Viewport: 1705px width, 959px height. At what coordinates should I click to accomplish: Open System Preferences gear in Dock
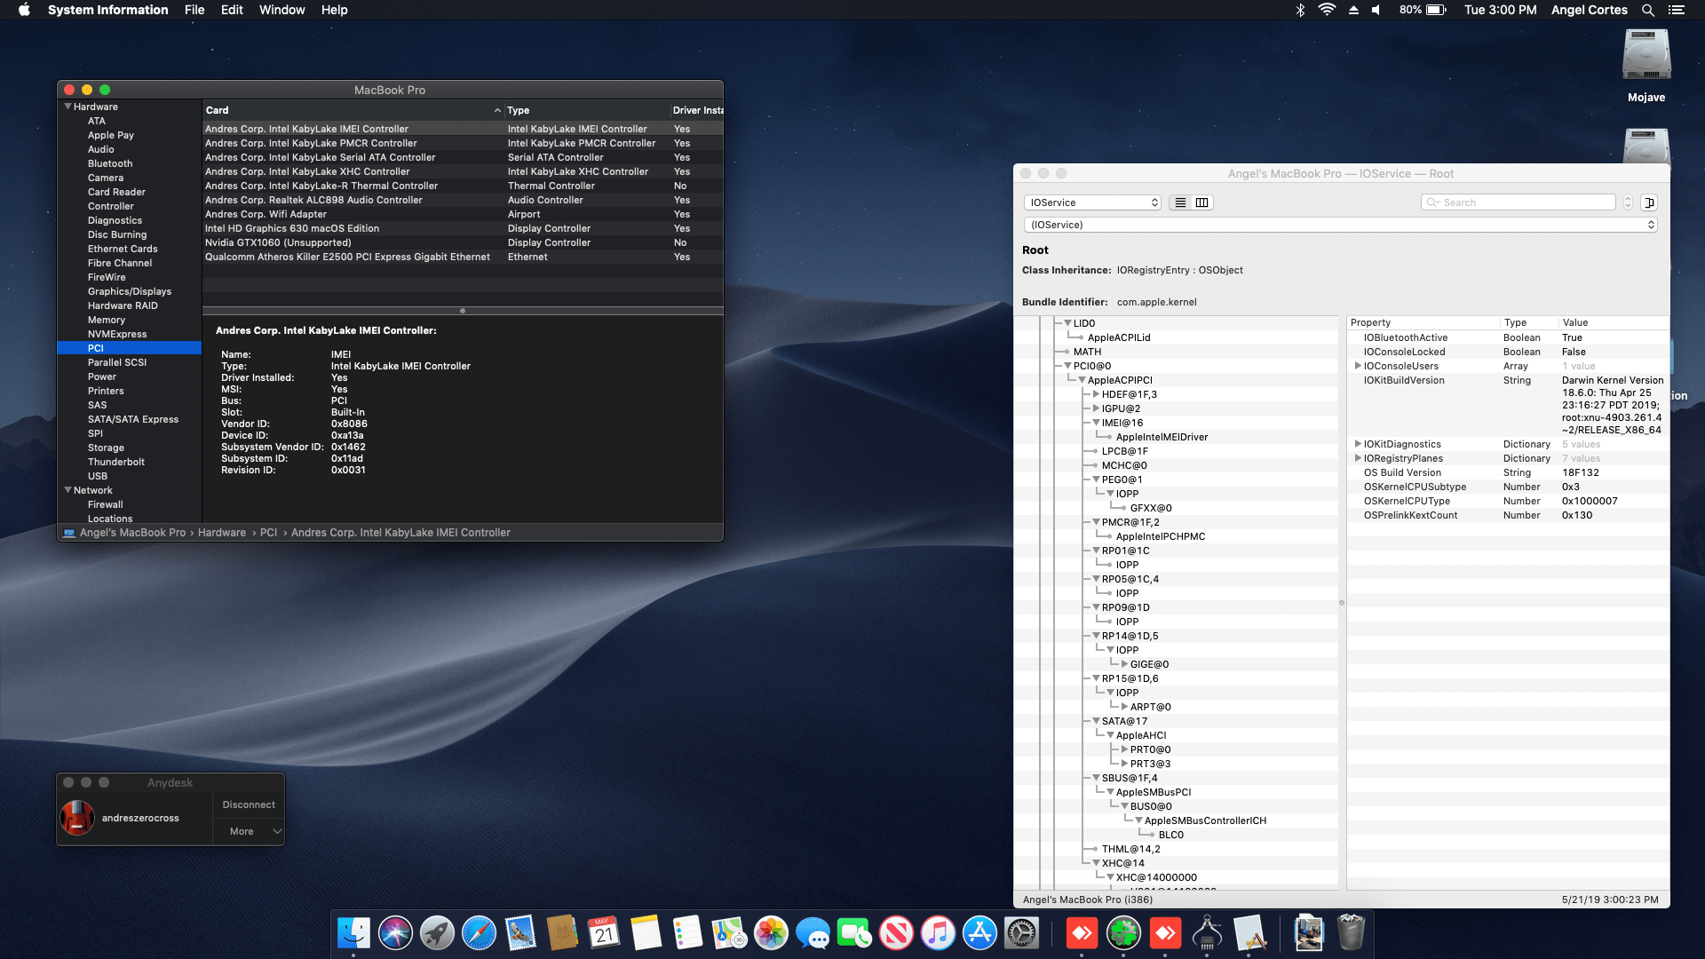coord(1021,933)
